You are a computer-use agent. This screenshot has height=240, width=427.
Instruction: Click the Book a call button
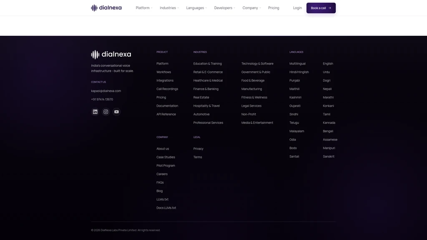pyautogui.click(x=321, y=8)
